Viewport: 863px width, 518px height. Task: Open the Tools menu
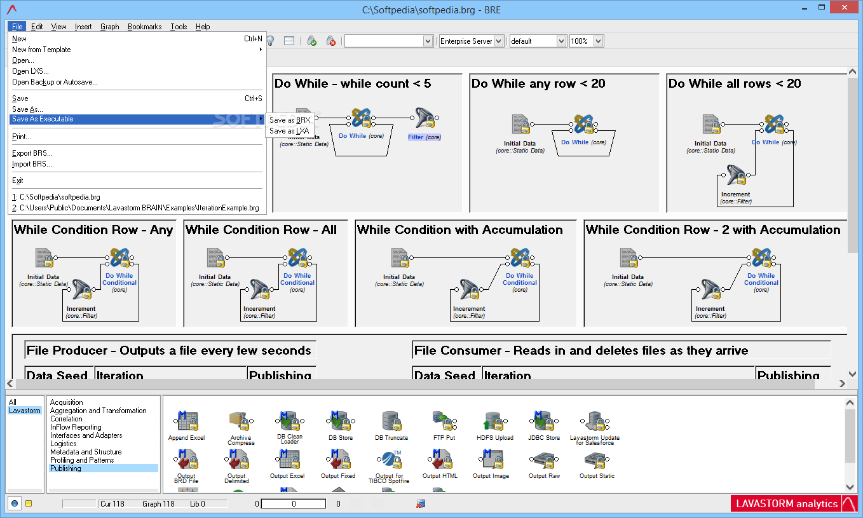(179, 27)
